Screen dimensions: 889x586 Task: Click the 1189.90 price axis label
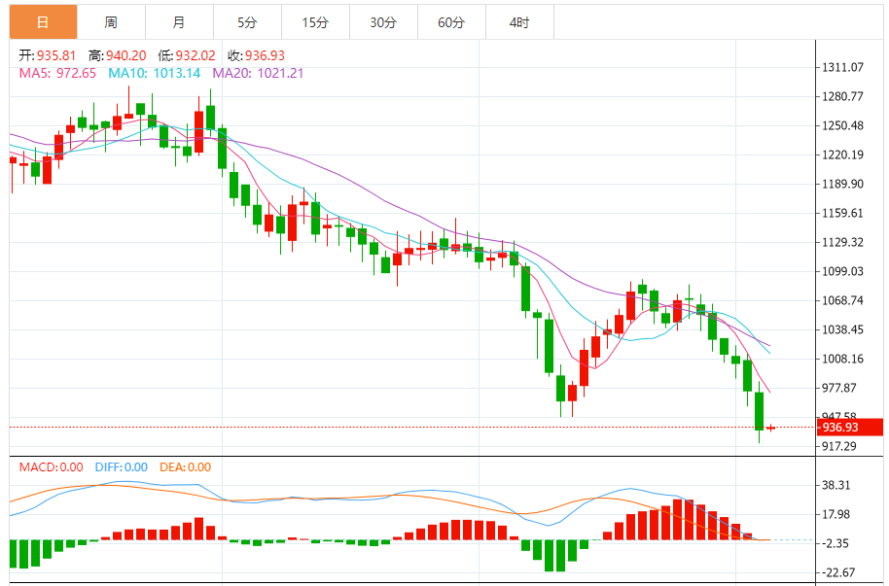[842, 185]
